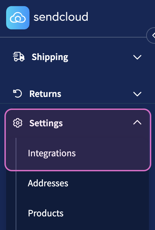Select the Settings menu label
This screenshot has width=155, height=230.
pyautogui.click(x=46, y=123)
